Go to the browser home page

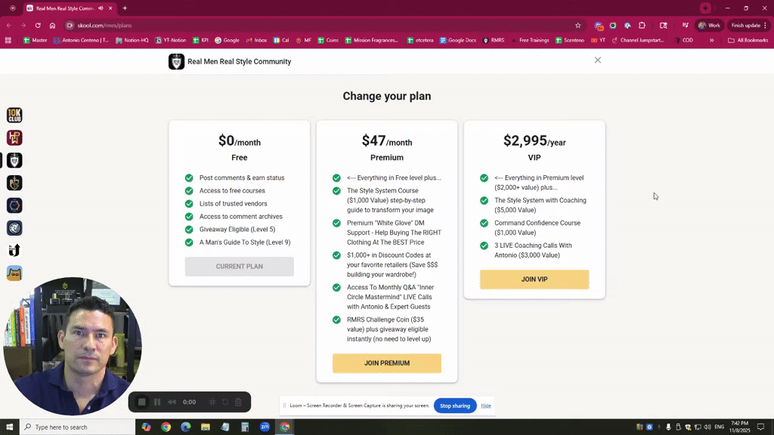tap(52, 25)
